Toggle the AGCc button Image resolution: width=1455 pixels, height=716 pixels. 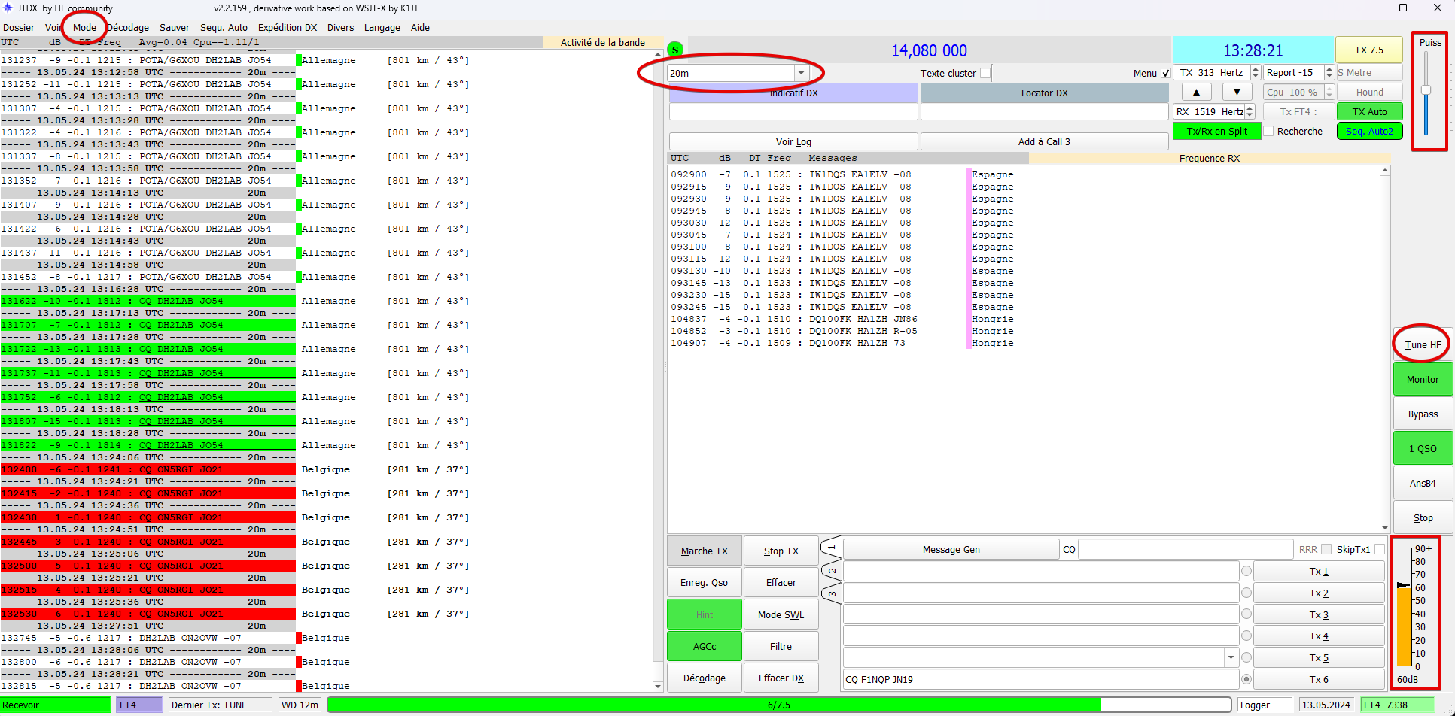(x=705, y=646)
